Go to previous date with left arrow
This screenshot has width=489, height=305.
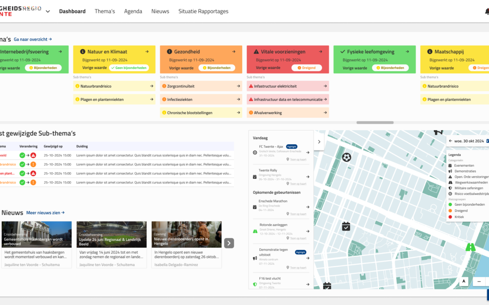pos(451,141)
